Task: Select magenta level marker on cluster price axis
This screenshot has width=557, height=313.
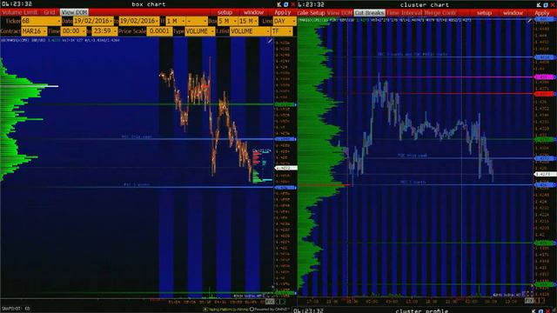Action: pyautogui.click(x=545, y=77)
